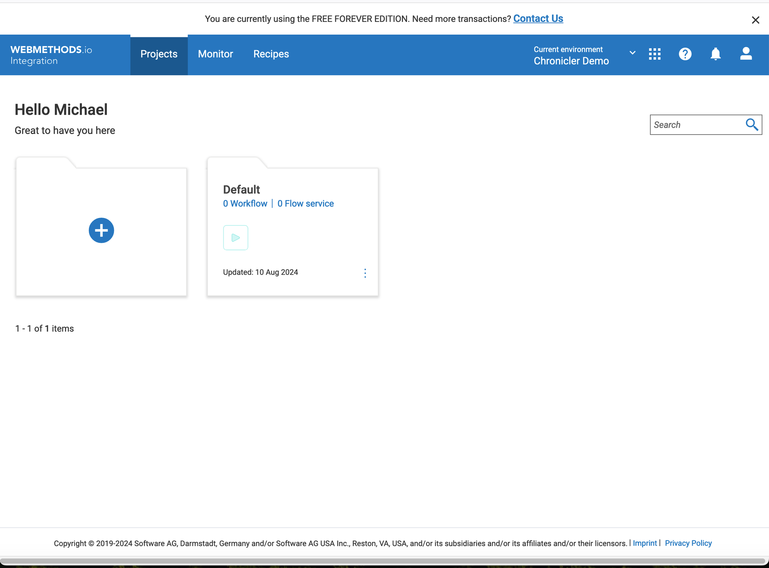The width and height of the screenshot is (769, 568).
Task: Click the WEBMETHODS.io Integration logo
Action: pos(51,55)
